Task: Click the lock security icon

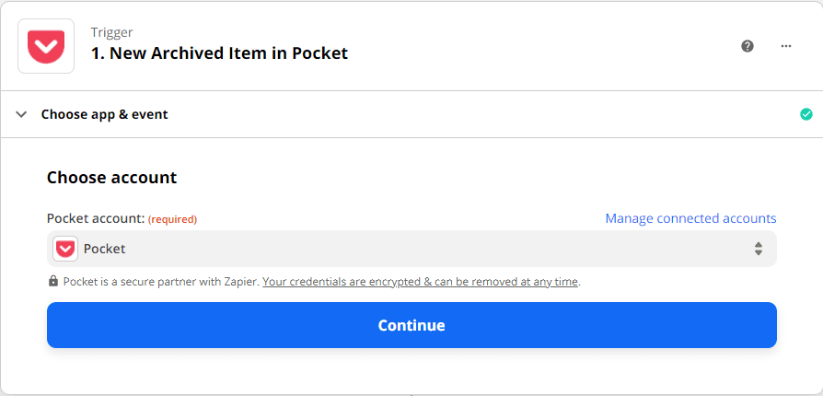Action: point(53,282)
